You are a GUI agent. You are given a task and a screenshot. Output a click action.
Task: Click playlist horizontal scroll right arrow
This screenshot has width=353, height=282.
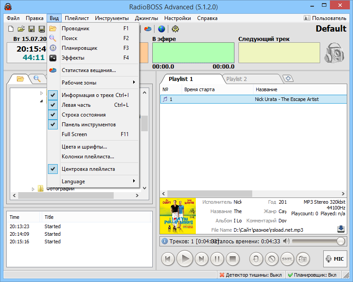tap(343, 193)
